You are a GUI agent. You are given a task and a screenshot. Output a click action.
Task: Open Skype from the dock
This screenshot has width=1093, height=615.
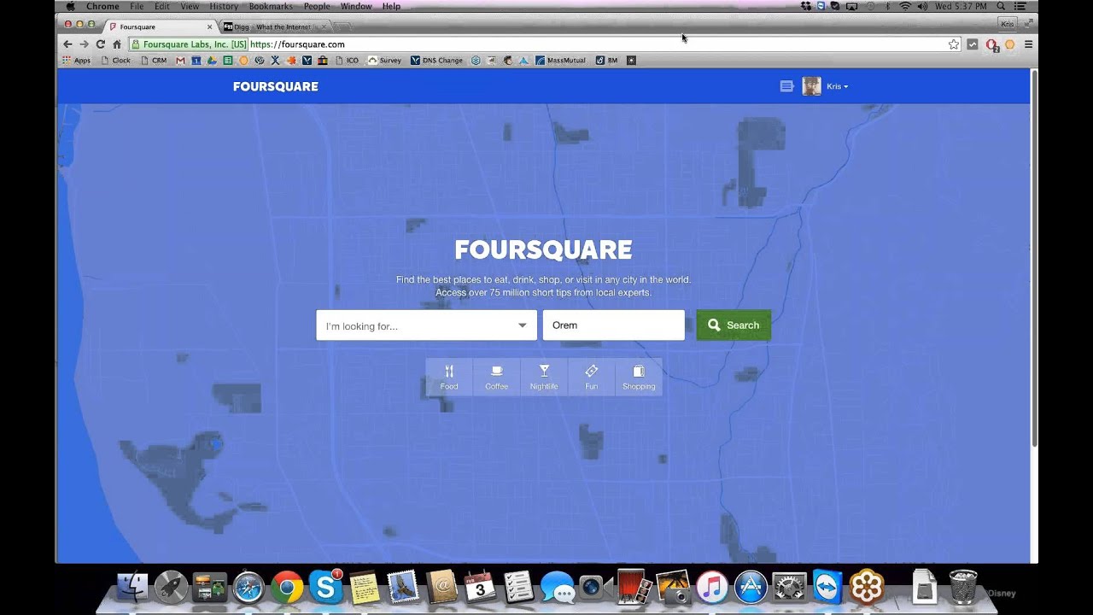tap(326, 588)
